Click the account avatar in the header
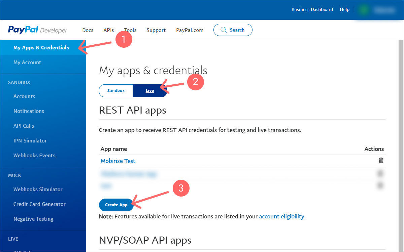 point(364,10)
